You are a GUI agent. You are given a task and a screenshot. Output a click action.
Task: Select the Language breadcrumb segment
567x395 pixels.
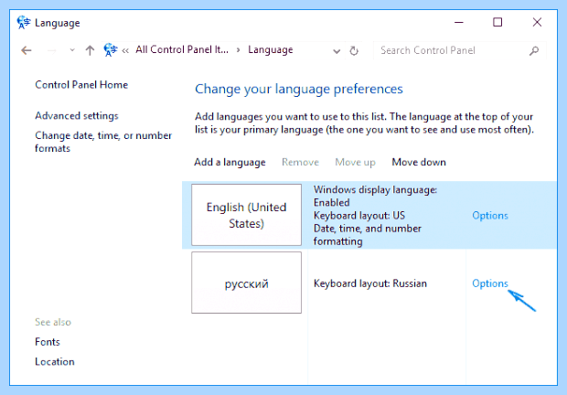(x=271, y=50)
